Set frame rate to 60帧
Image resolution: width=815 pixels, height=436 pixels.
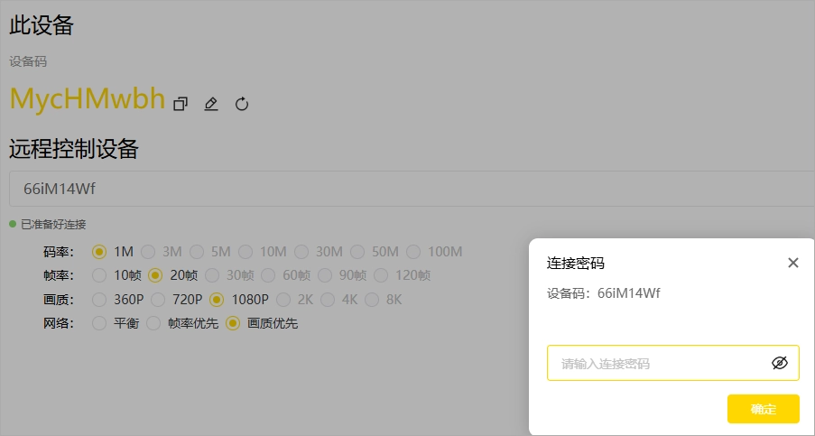click(269, 275)
